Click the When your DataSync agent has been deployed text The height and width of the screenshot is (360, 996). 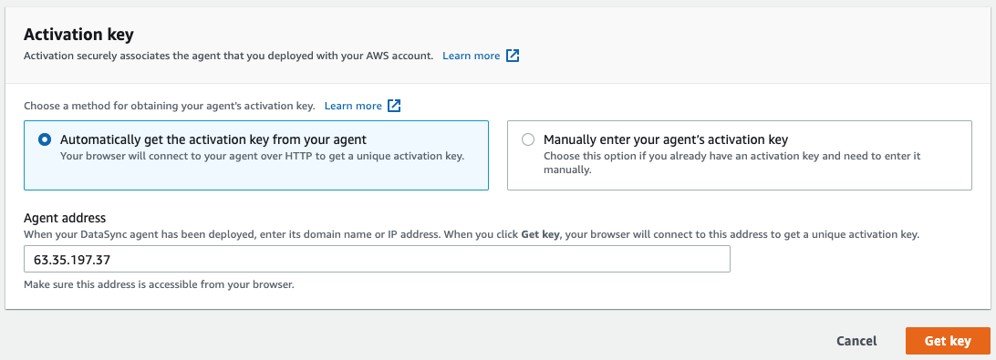472,234
